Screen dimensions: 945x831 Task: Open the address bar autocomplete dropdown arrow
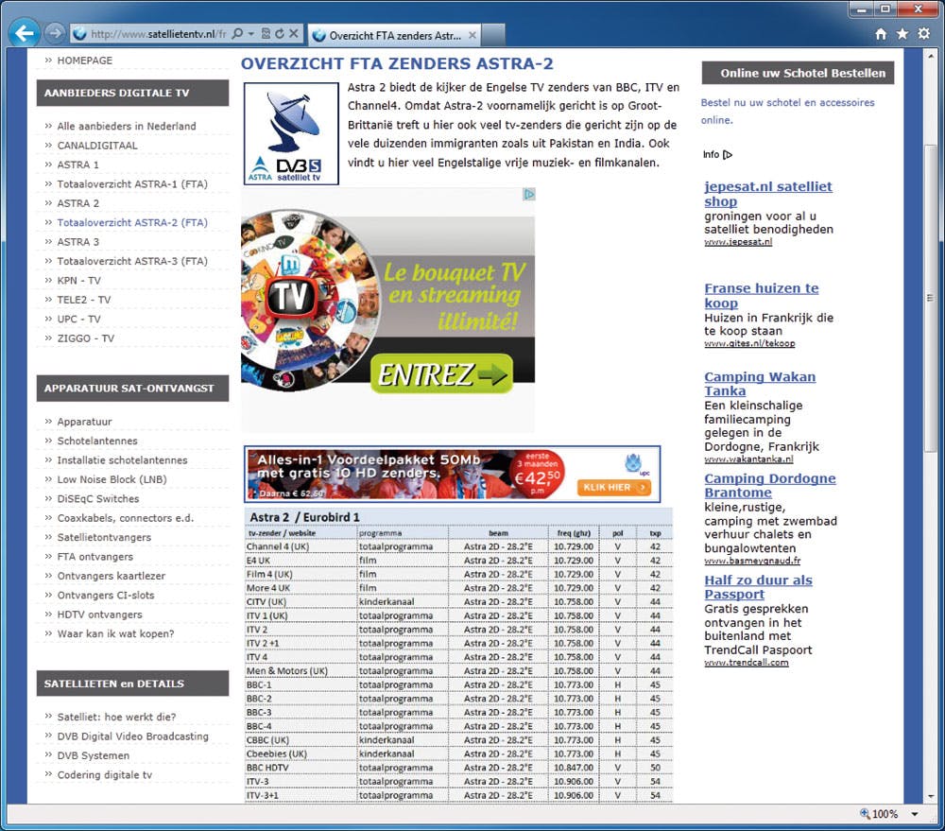[x=251, y=34]
